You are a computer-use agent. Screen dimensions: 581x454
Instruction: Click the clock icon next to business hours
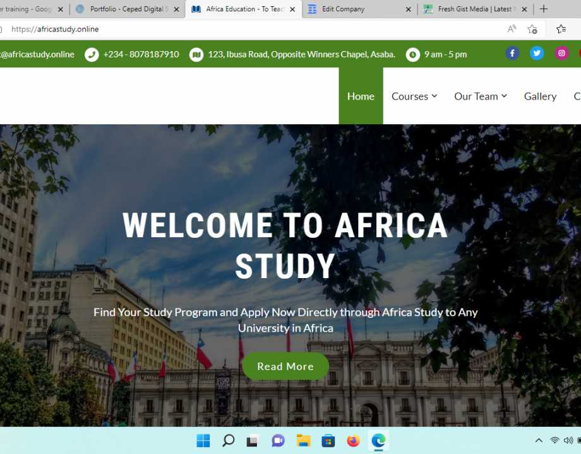point(412,55)
